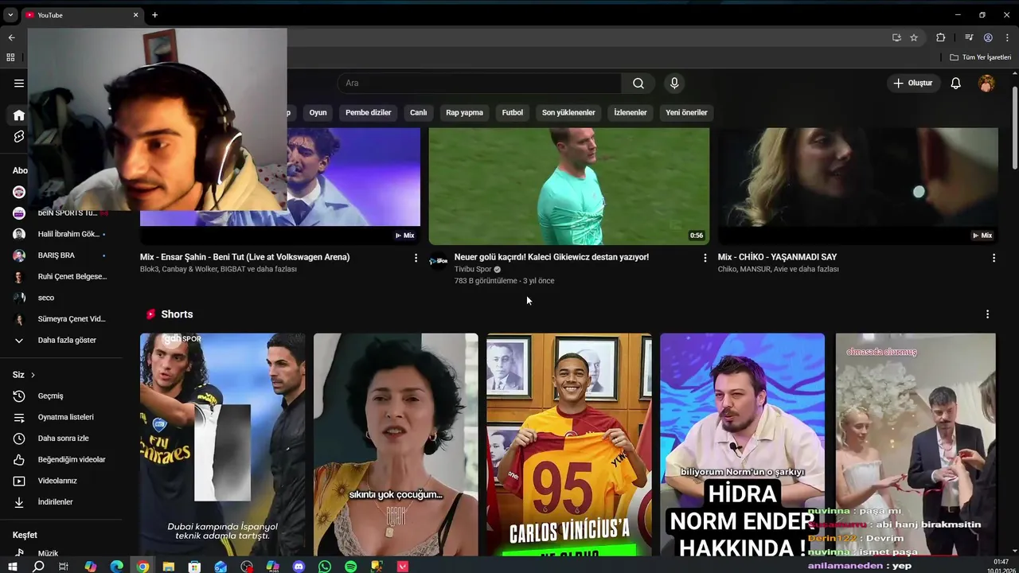
Task: Select the Canlı filter chip
Action: 418,112
